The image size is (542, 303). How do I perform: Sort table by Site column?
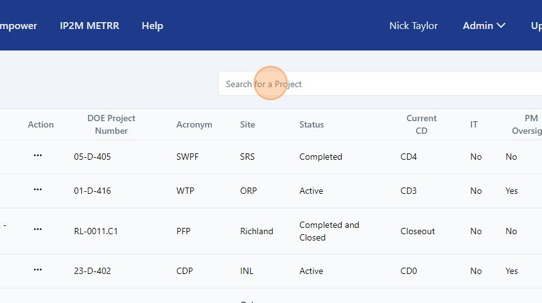coord(248,124)
